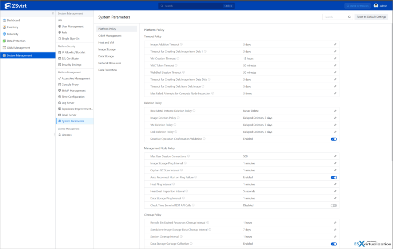
Task: Edit the VM Deletion Policy
Action: [x=335, y=125]
